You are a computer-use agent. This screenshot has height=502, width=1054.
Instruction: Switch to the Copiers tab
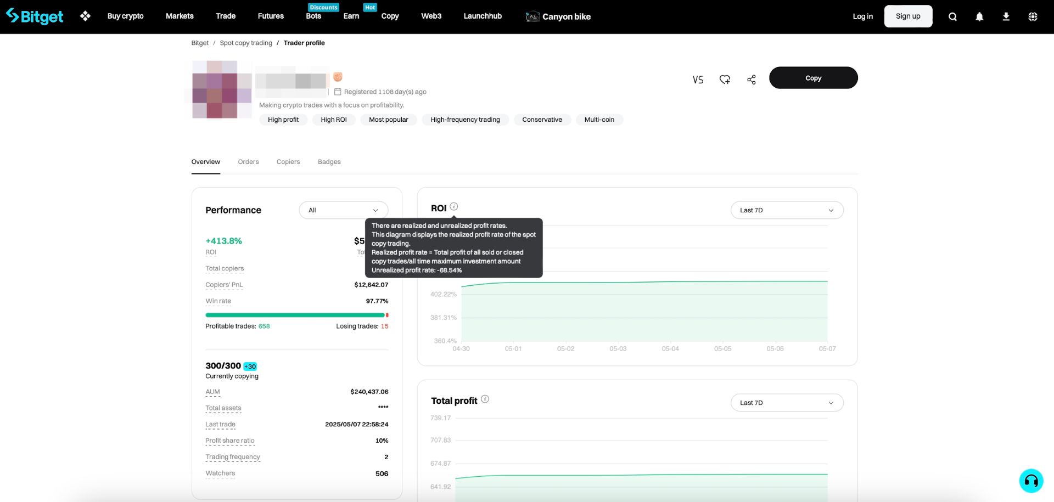click(288, 162)
